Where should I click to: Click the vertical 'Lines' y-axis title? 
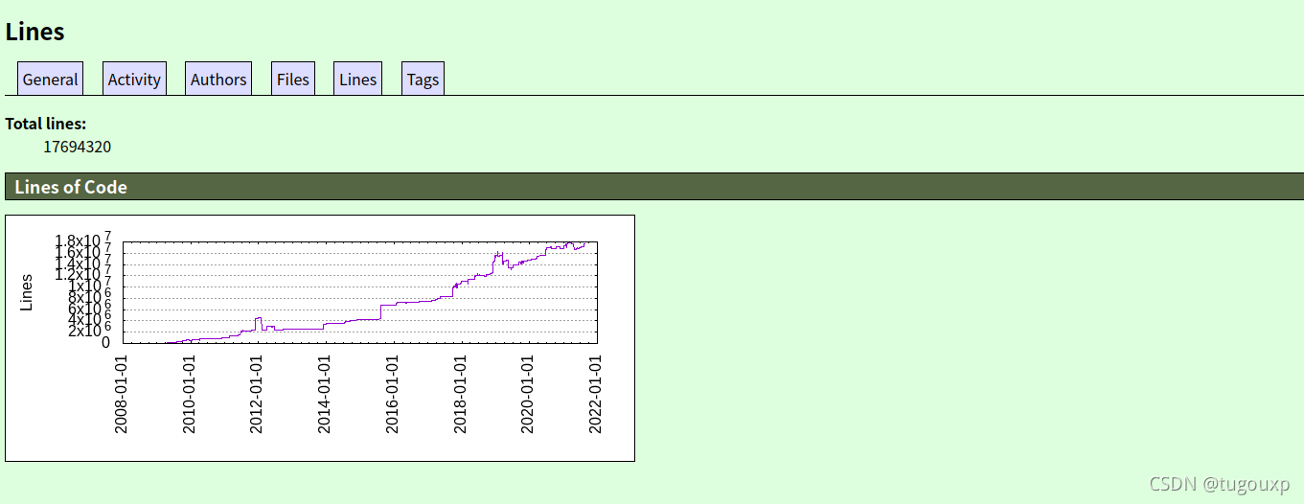coord(27,292)
